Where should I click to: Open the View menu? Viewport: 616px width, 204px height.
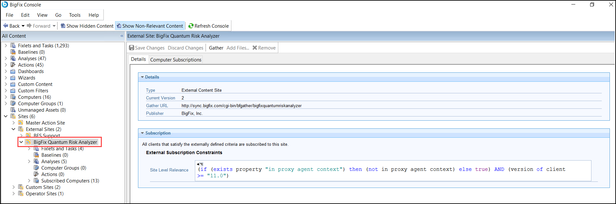(42, 15)
